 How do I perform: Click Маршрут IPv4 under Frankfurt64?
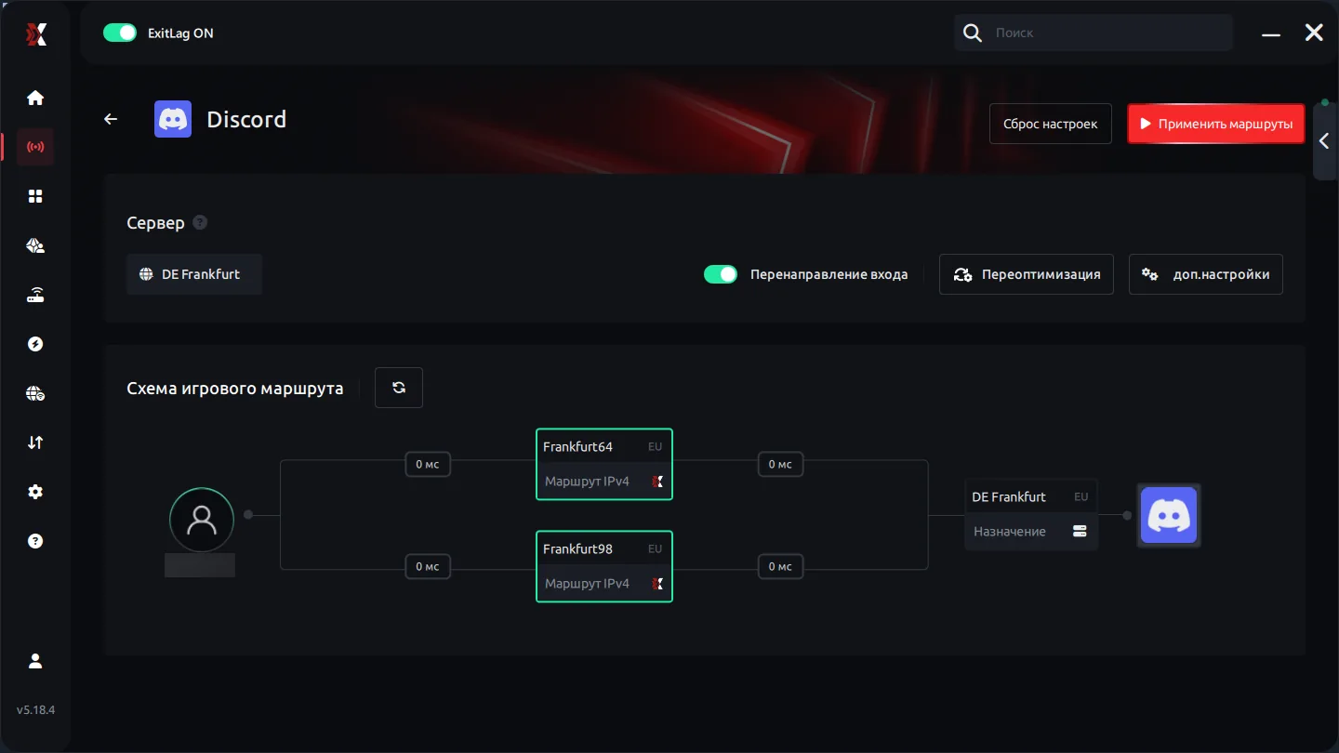pos(587,482)
